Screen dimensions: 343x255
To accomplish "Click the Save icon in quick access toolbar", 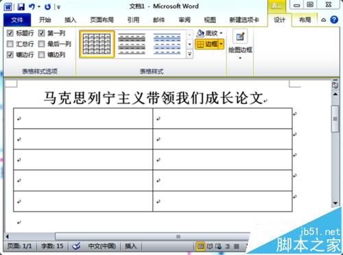I will point(21,7).
